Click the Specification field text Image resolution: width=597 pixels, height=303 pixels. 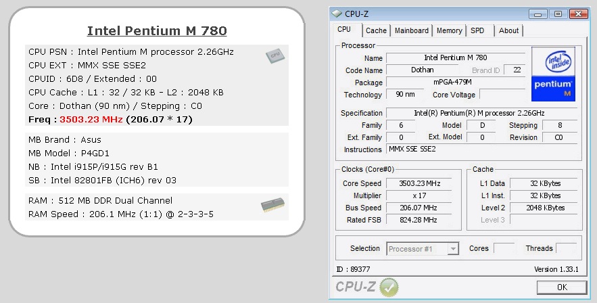pos(481,113)
